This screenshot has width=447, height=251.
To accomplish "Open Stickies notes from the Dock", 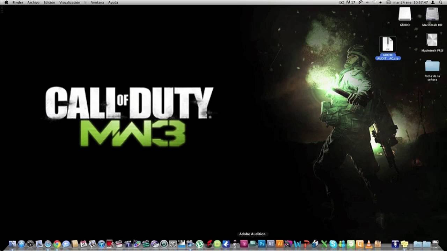I will [404, 244].
